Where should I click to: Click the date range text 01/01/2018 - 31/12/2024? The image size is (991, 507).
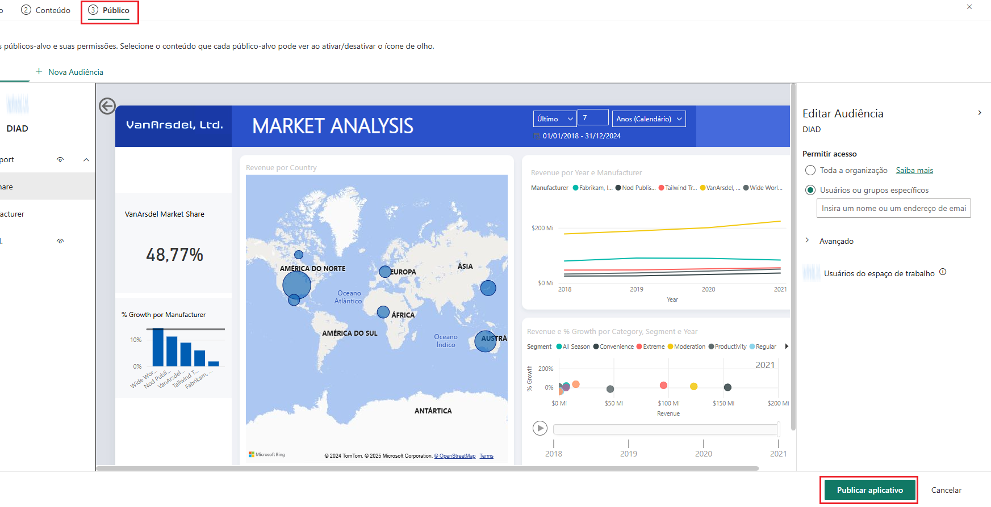(x=582, y=136)
